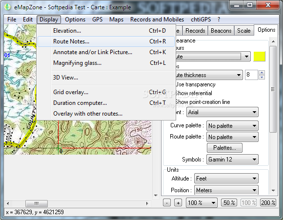The image size is (283, 220).
Task: Open the Route palette dropdown
Action: point(232,137)
